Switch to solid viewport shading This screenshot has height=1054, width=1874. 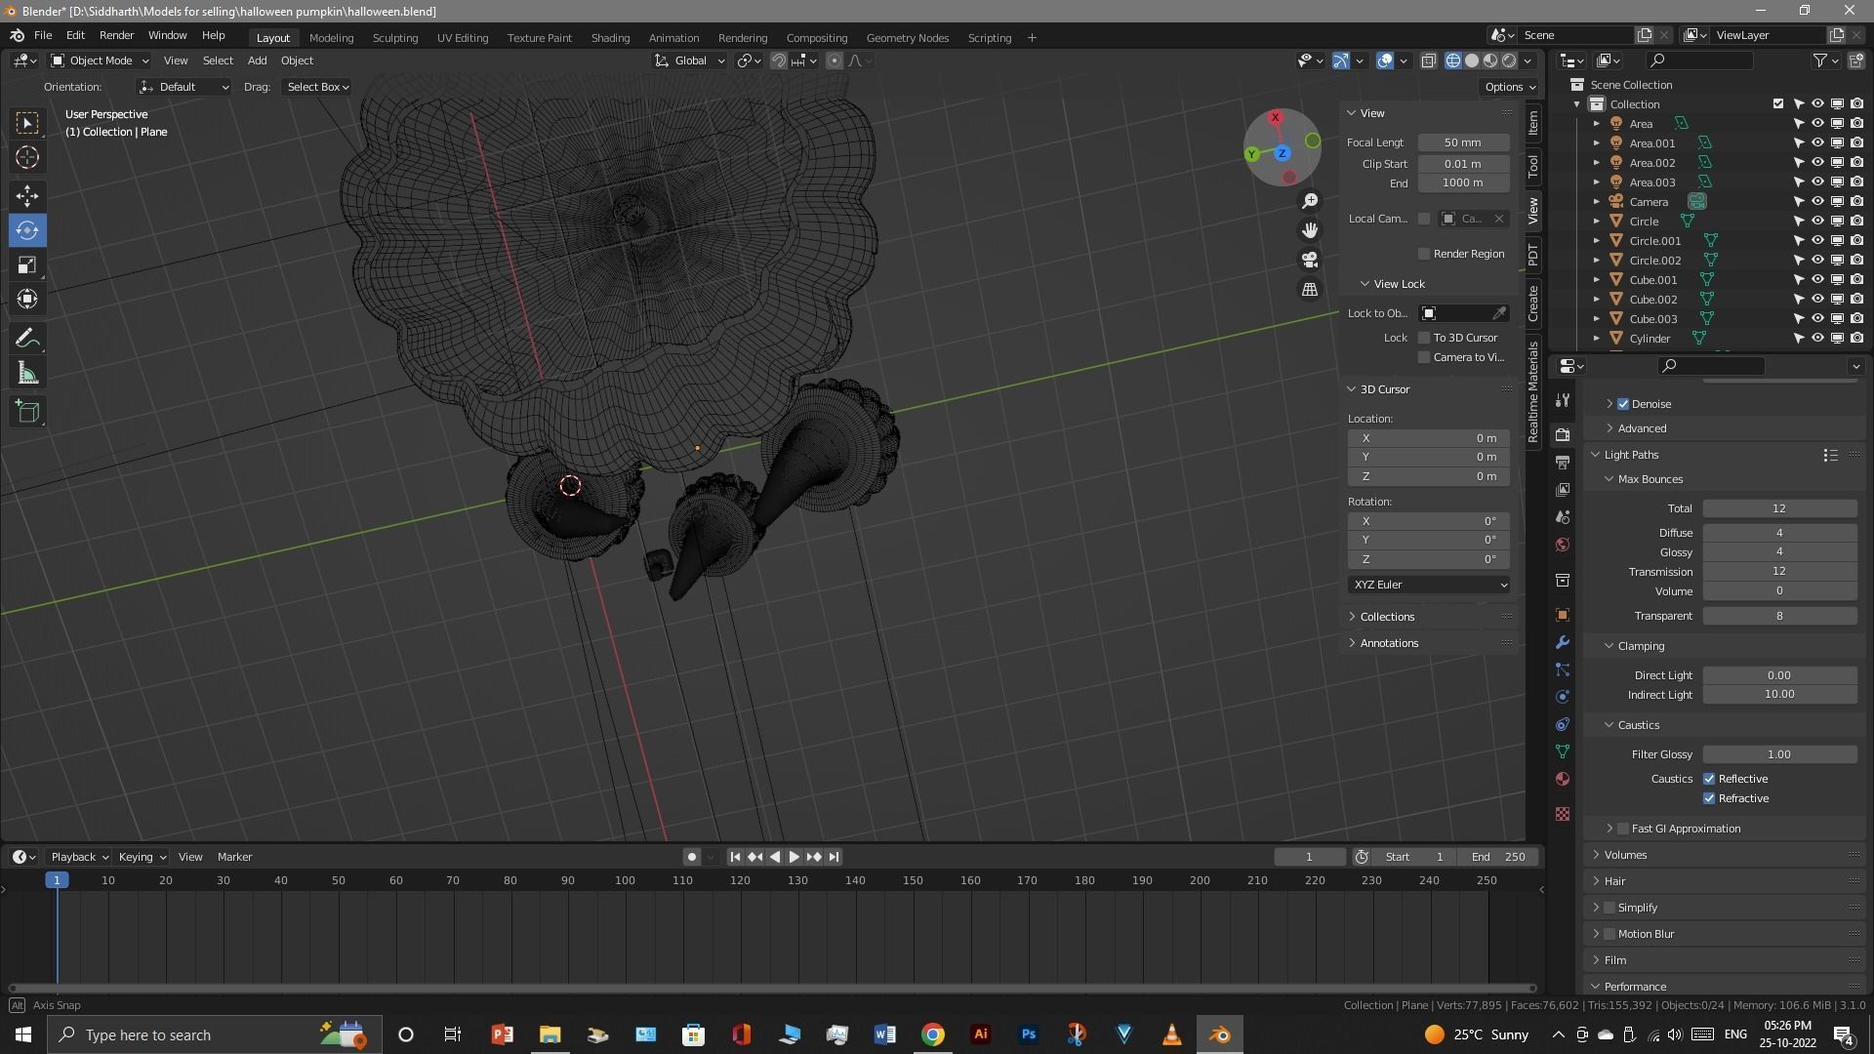click(x=1472, y=61)
